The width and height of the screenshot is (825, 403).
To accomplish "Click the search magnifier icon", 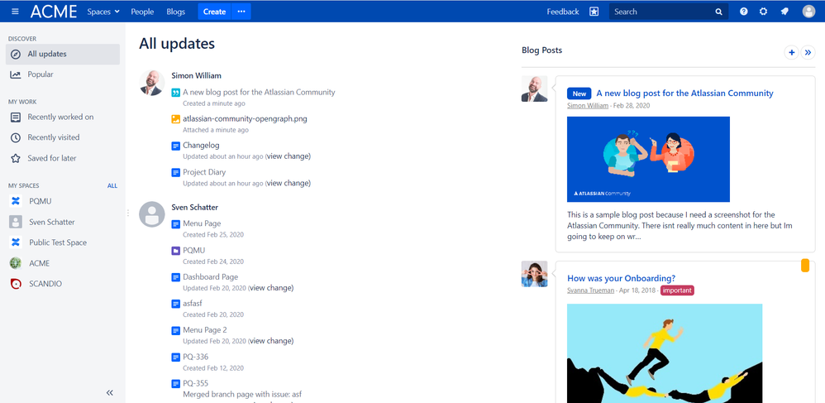I will pos(718,12).
